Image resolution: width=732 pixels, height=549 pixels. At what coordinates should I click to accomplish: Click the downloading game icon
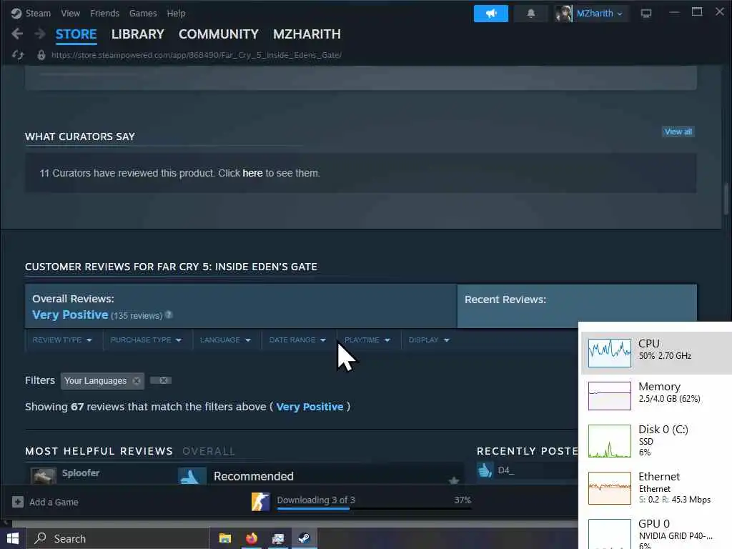260,502
